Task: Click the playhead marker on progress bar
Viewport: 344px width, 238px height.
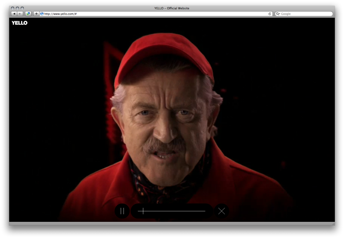Action: (x=143, y=211)
